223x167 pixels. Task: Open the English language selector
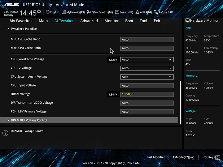53,12
